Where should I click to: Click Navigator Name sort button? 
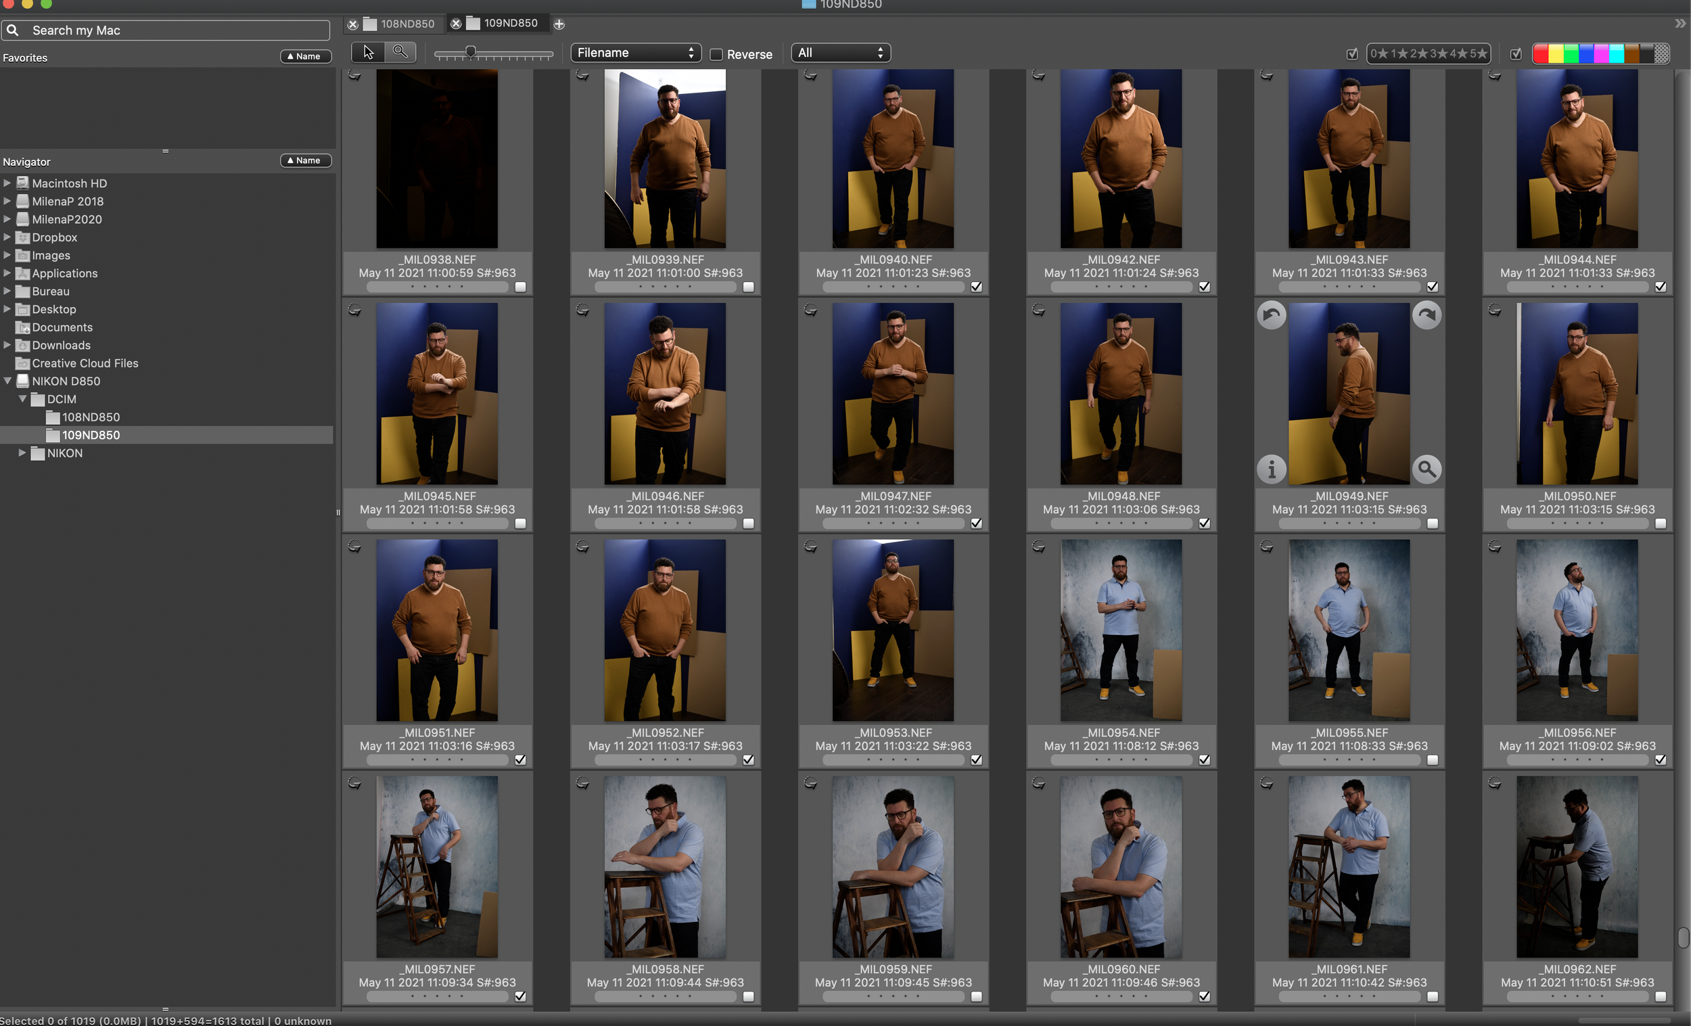[x=306, y=160]
